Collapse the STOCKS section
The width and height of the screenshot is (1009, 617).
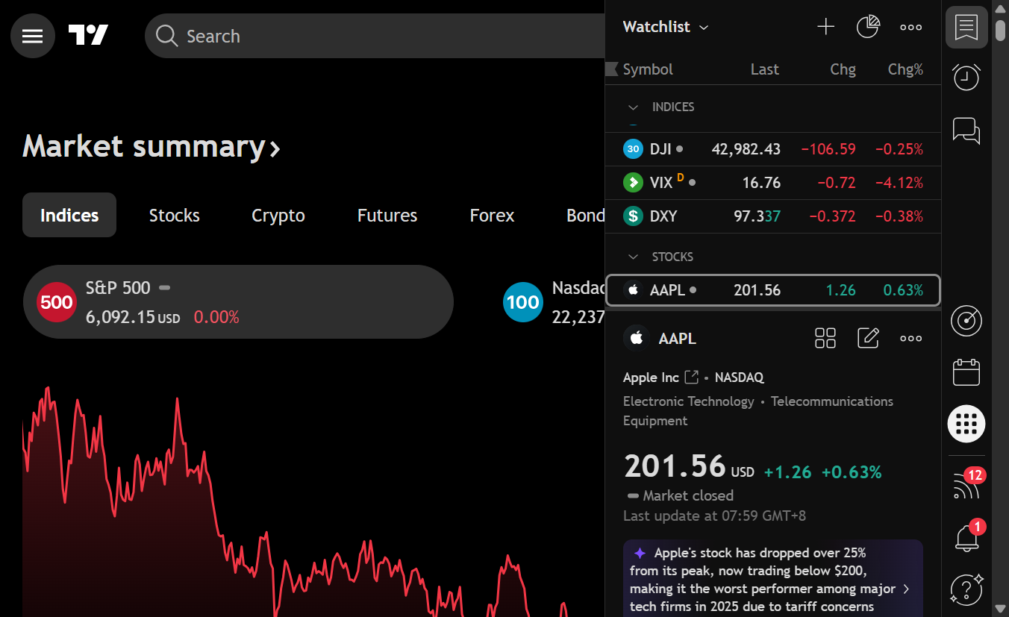[x=634, y=257]
